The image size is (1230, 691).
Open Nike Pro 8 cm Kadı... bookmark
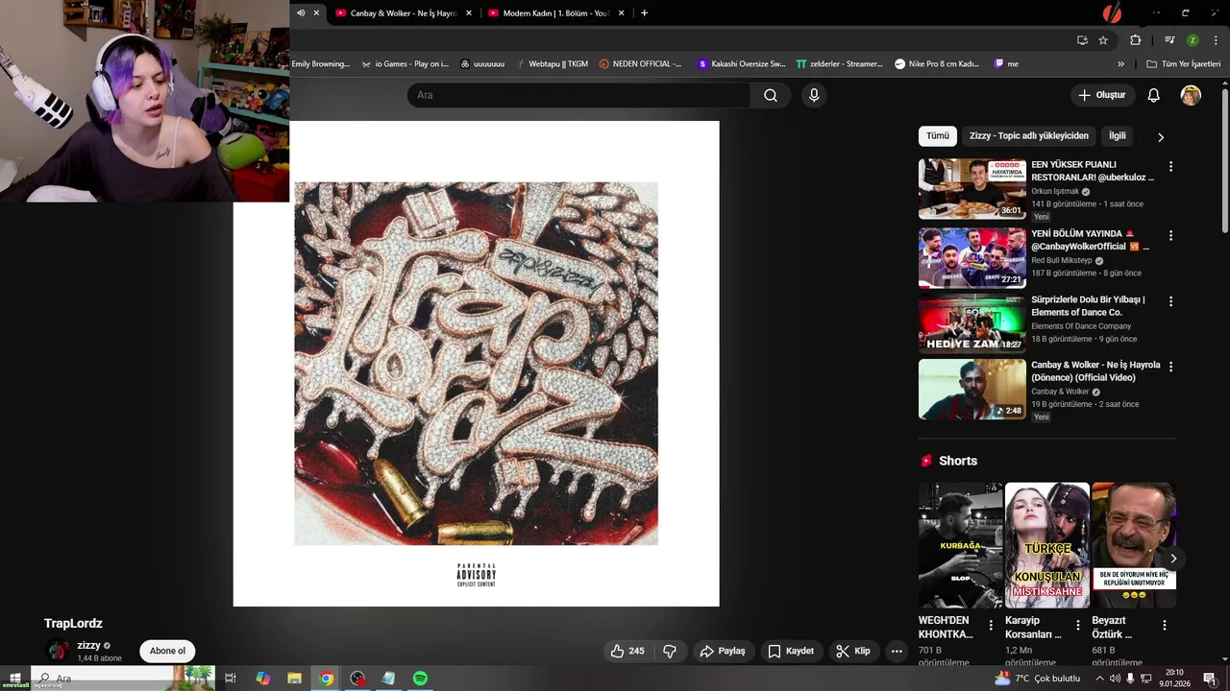[937, 64]
